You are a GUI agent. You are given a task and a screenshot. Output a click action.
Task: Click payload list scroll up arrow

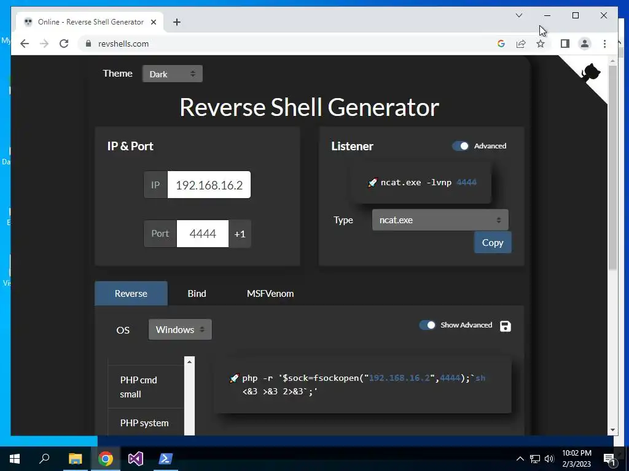(x=189, y=362)
